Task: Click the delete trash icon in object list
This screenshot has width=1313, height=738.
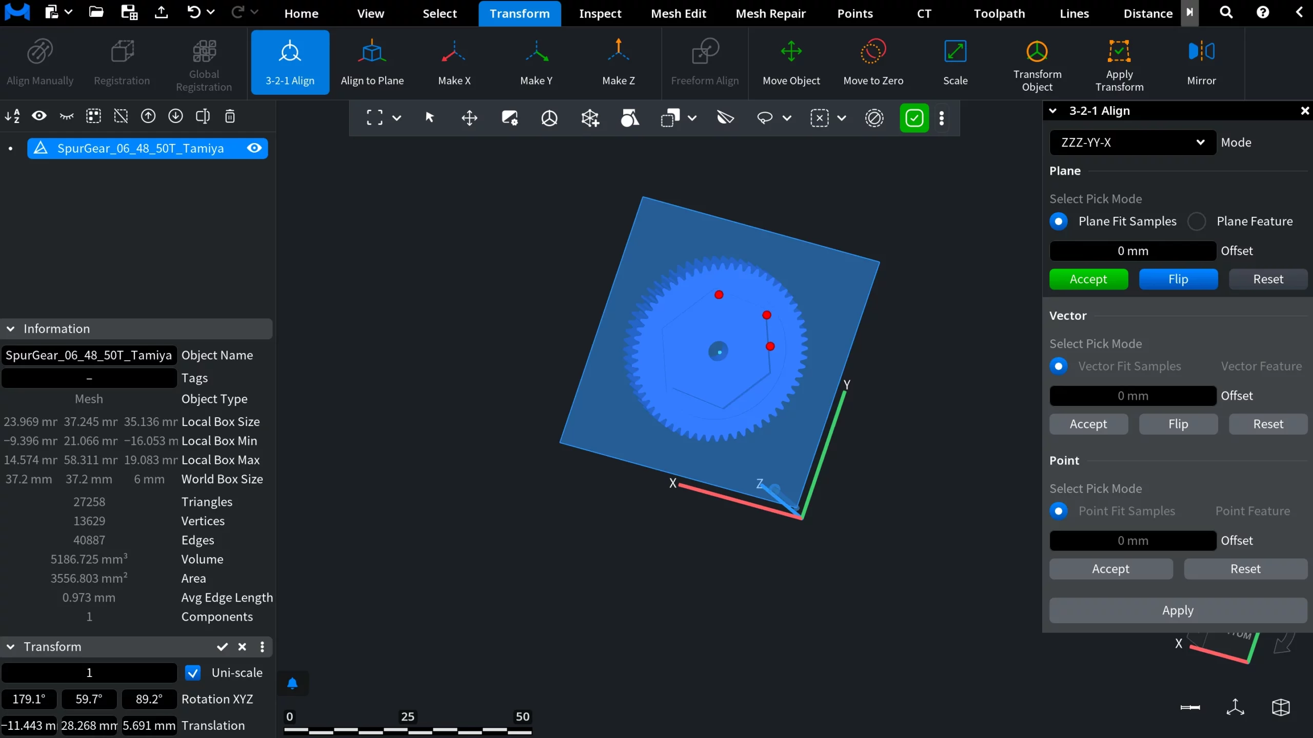Action: pos(230,116)
